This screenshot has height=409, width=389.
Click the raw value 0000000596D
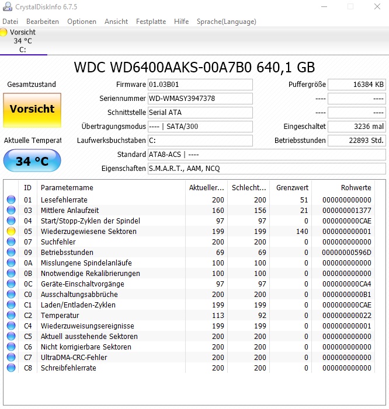(347, 253)
